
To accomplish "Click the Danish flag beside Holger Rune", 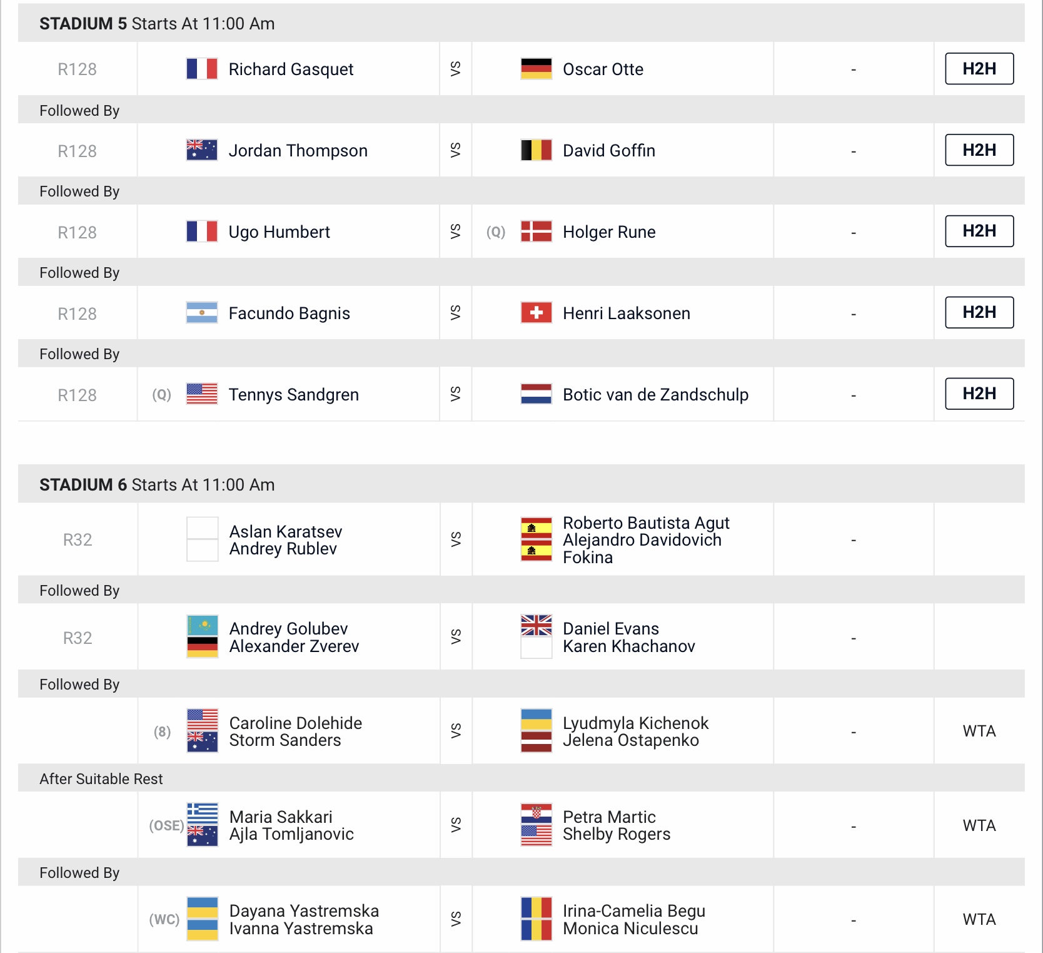I will (536, 232).
